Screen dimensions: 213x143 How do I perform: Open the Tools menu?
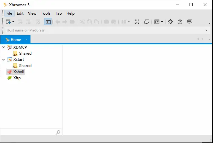coord(46,13)
